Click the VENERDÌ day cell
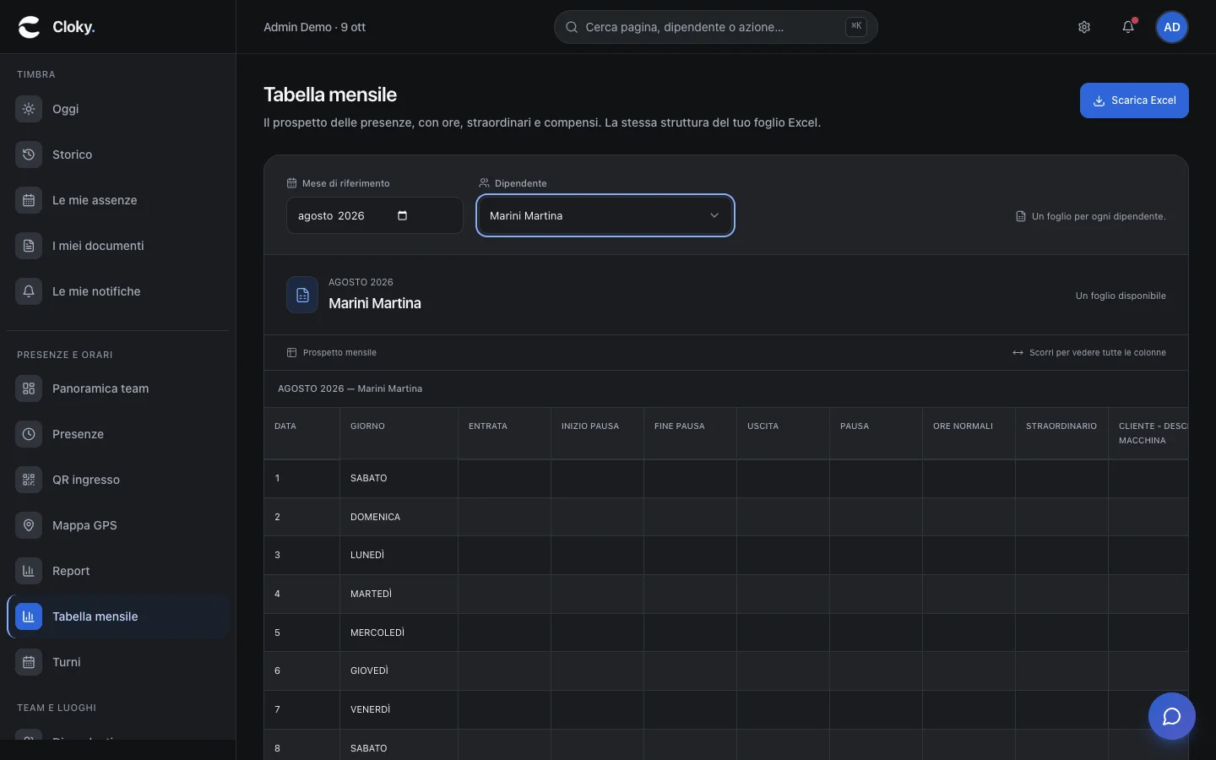This screenshot has height=760, width=1216. click(x=399, y=709)
